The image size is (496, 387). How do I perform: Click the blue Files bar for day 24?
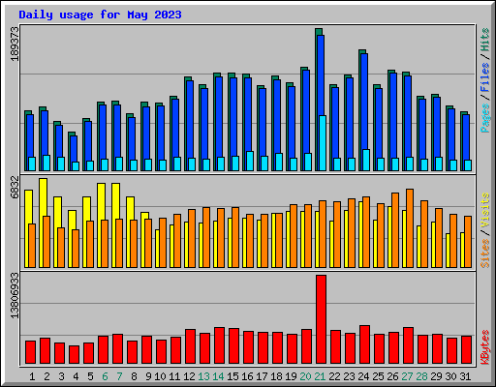364,102
